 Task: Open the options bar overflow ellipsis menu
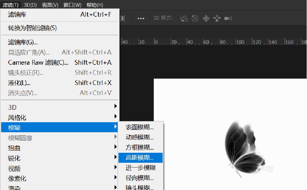tap(141, 18)
